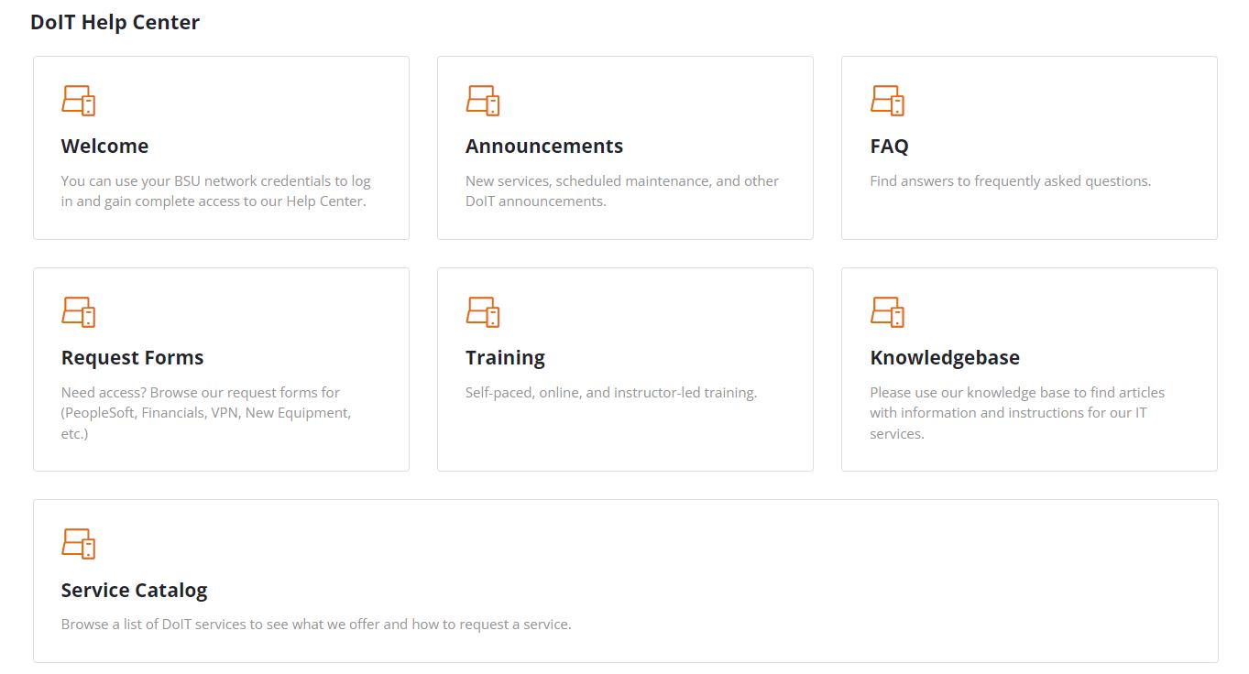This screenshot has height=674, width=1249.
Task: Click the FAQ card devices icon
Action: (887, 99)
